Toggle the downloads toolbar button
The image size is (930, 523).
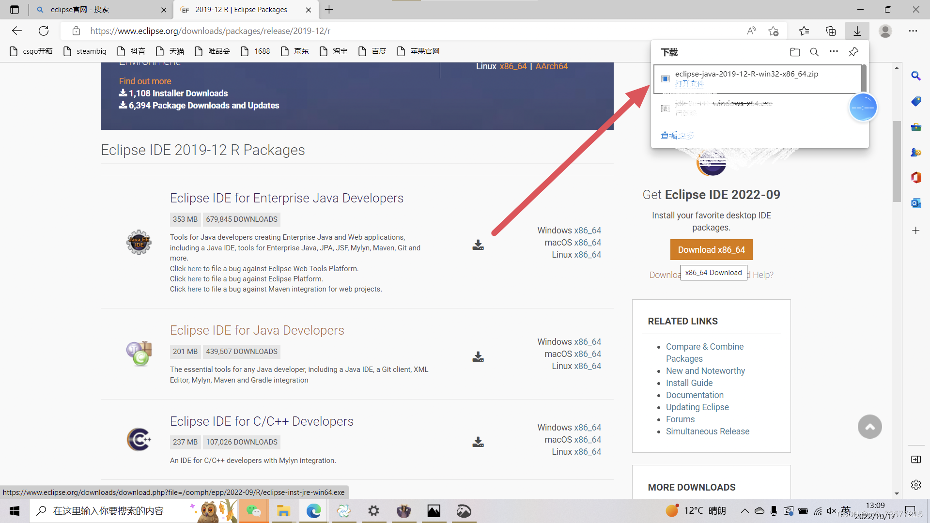pyautogui.click(x=857, y=31)
